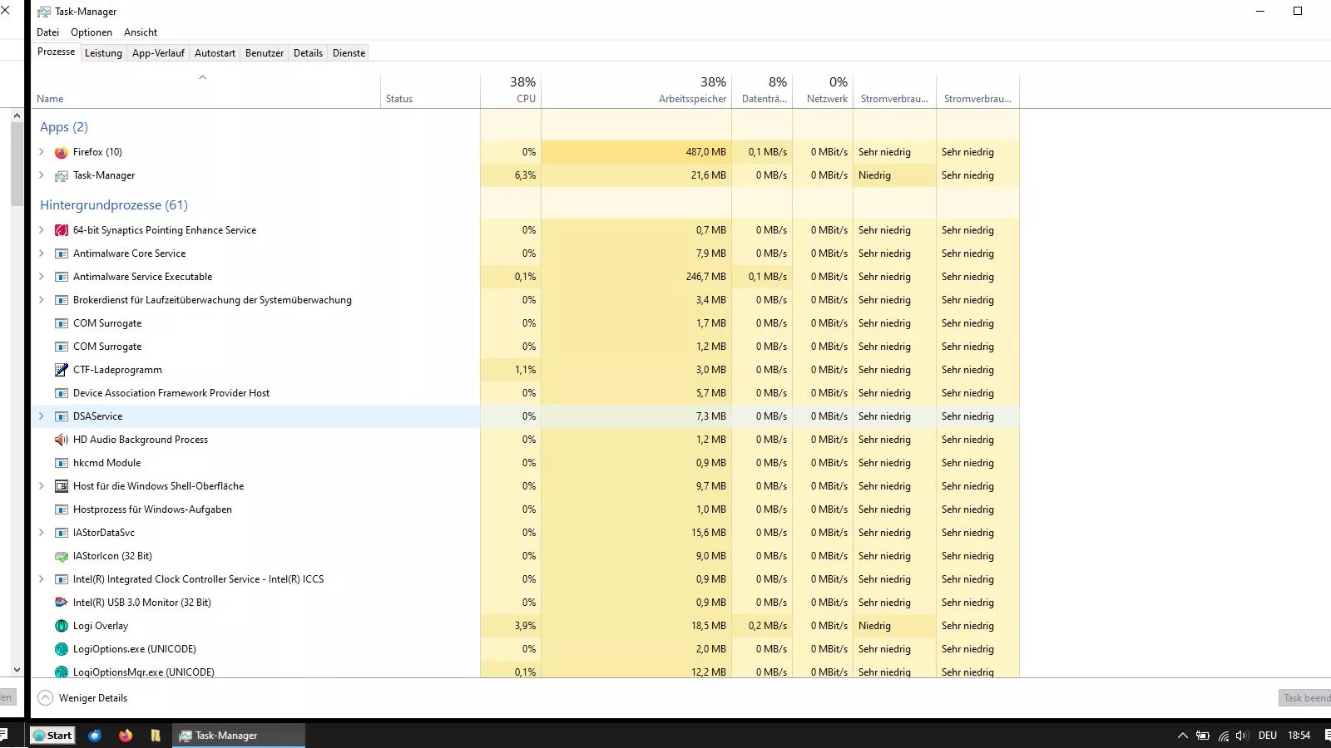This screenshot has width=1331, height=748.
Task: Open the Autostart tab
Action: click(215, 53)
